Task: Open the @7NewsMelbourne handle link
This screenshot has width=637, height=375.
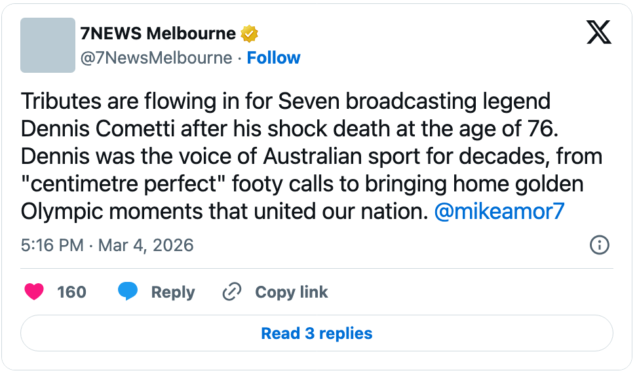Action: (x=156, y=58)
